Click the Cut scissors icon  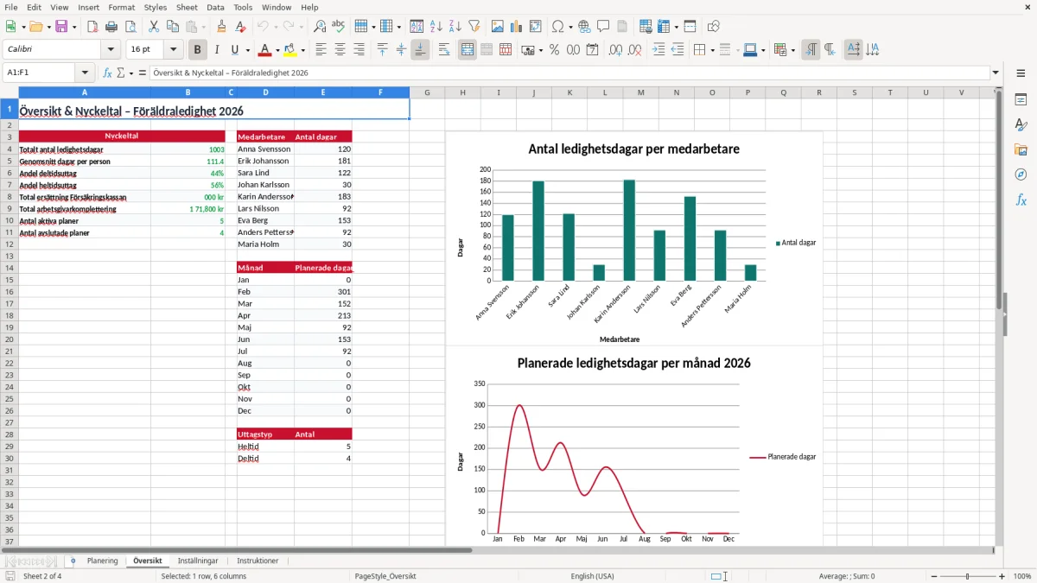tap(153, 27)
